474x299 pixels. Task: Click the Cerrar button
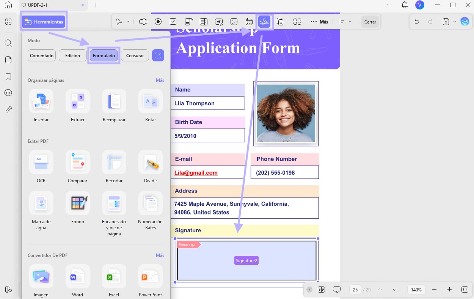tap(370, 22)
